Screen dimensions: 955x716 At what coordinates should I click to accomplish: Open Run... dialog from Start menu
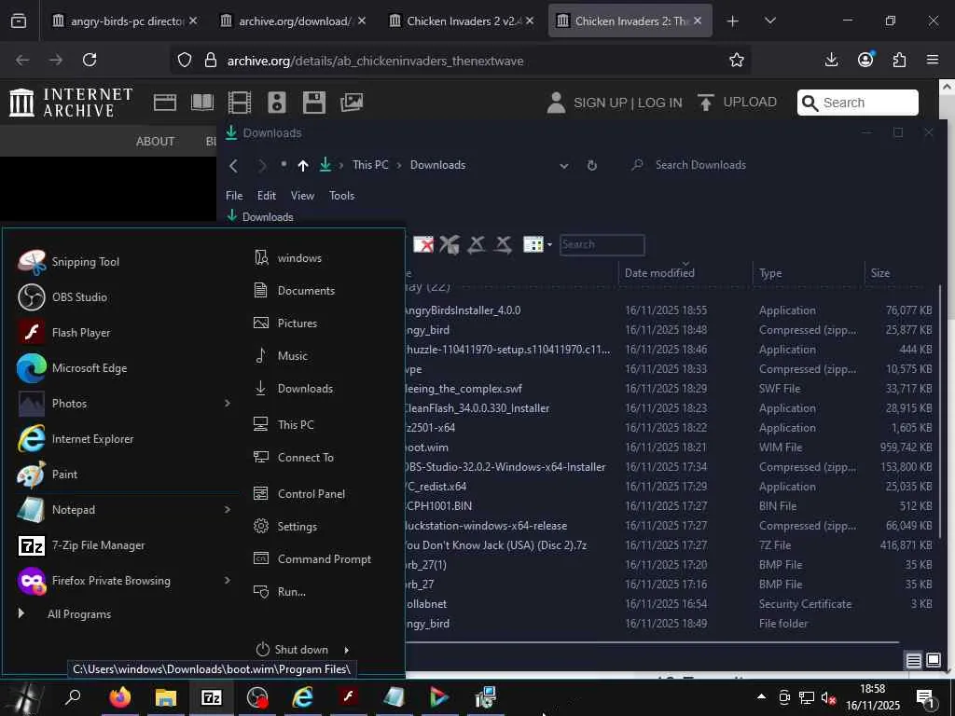point(280,592)
